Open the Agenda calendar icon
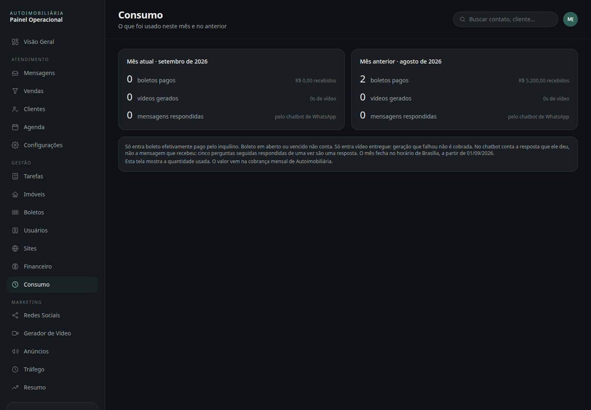This screenshot has height=410, width=591. pyautogui.click(x=15, y=127)
